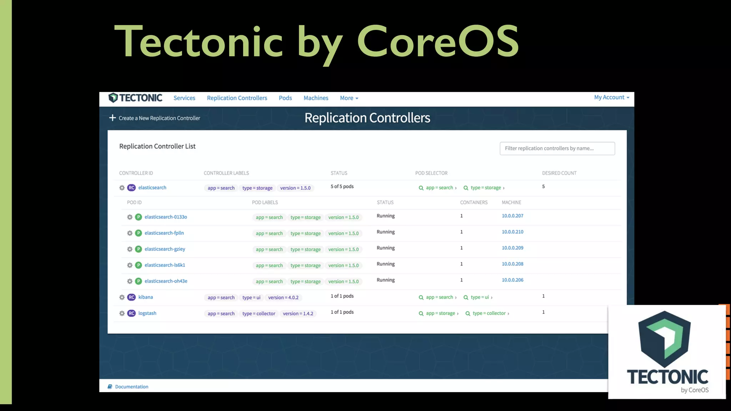731x411 pixels.
Task: Open the kibana controller link
Action: point(146,297)
